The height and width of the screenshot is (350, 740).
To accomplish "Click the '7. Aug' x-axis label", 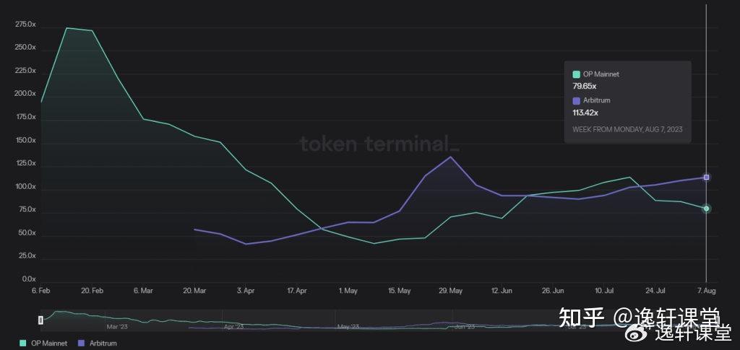I will (x=707, y=291).
